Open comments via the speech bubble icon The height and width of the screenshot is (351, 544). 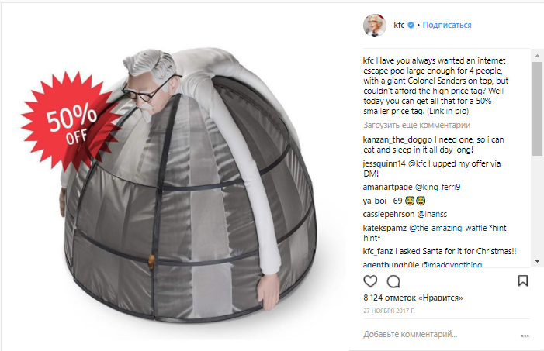click(x=393, y=281)
